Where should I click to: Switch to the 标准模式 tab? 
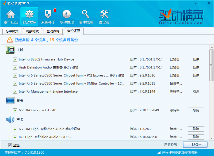[x=12, y=31]
